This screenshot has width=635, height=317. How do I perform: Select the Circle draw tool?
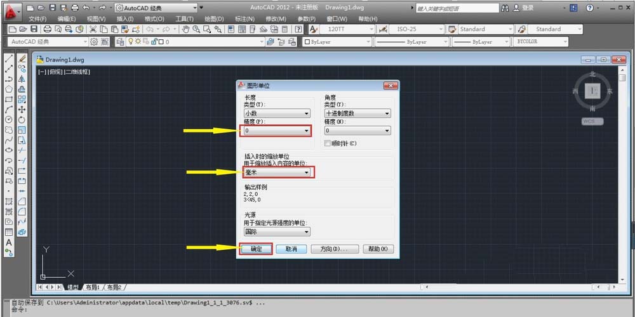(8, 120)
